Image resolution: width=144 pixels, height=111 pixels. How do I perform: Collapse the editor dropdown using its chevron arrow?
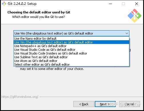tap(127, 33)
